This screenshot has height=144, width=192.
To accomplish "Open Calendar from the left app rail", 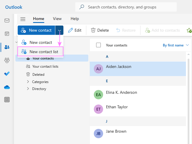I will click(x=7, y=34).
